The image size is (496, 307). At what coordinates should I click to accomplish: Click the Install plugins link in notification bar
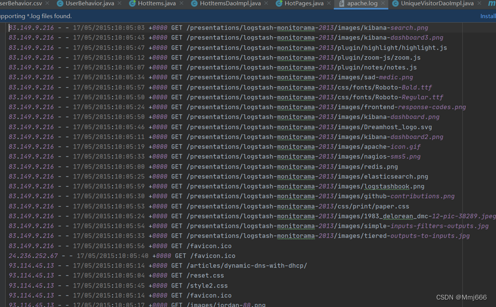[487, 16]
